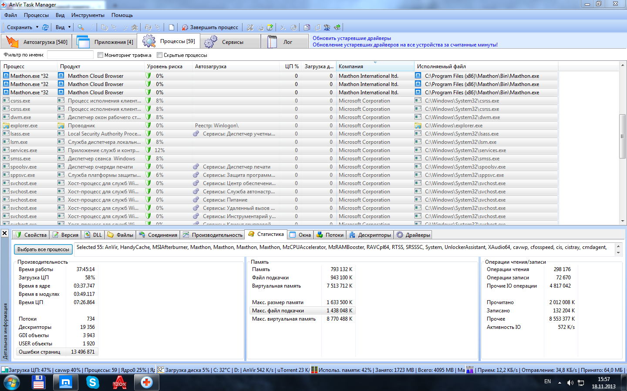Click the Ошибки страниц statistics row
Image resolution: width=627 pixels, height=391 pixels.
(57, 352)
